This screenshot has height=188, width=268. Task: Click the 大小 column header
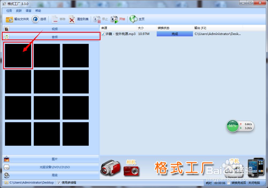coord(147,28)
